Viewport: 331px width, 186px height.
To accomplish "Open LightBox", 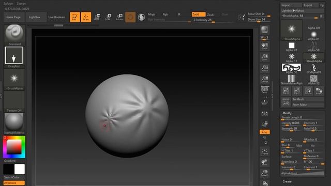I will (x=36, y=17).
